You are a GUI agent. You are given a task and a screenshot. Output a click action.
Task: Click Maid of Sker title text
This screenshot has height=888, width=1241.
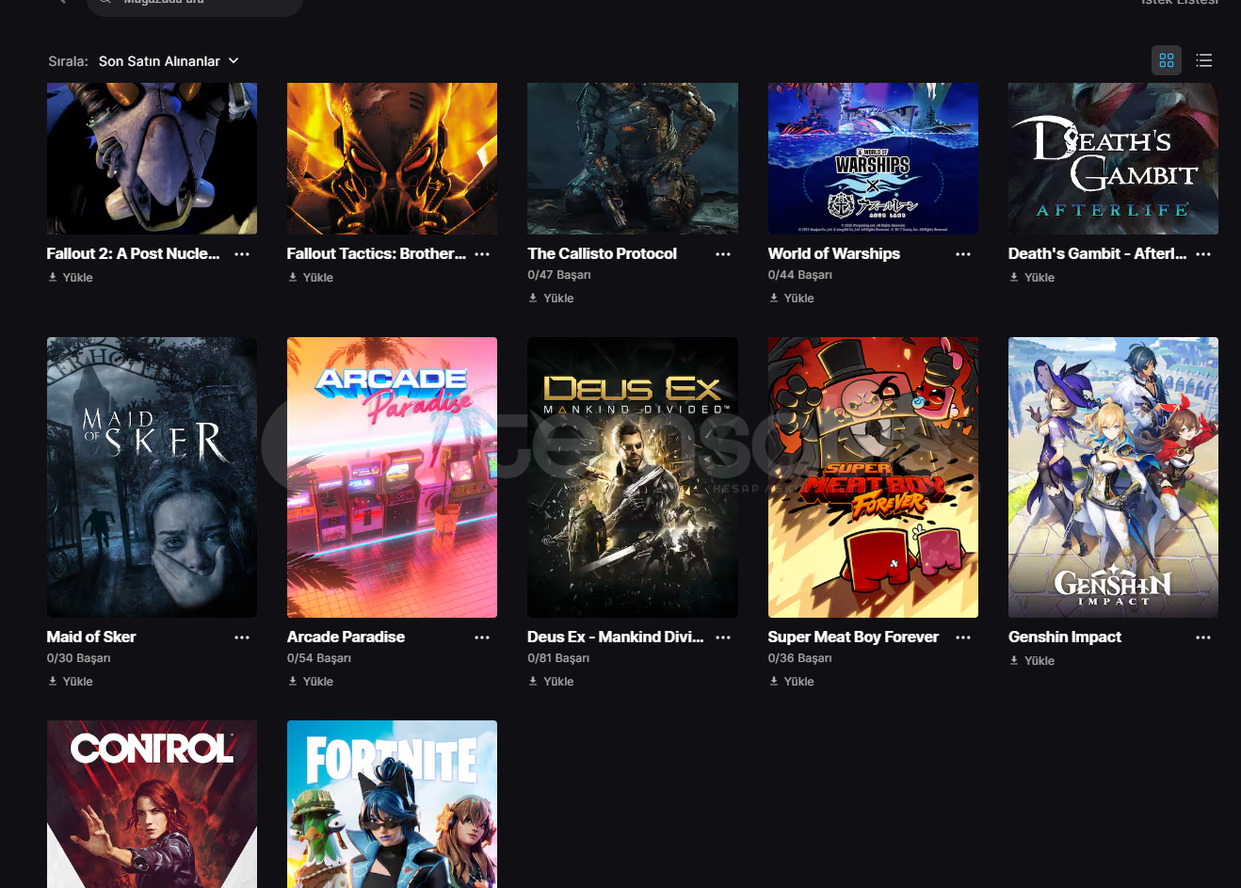pyautogui.click(x=91, y=637)
